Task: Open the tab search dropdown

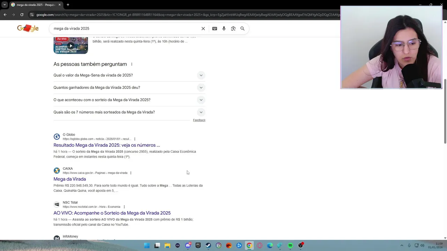Action: [x=4, y=5]
